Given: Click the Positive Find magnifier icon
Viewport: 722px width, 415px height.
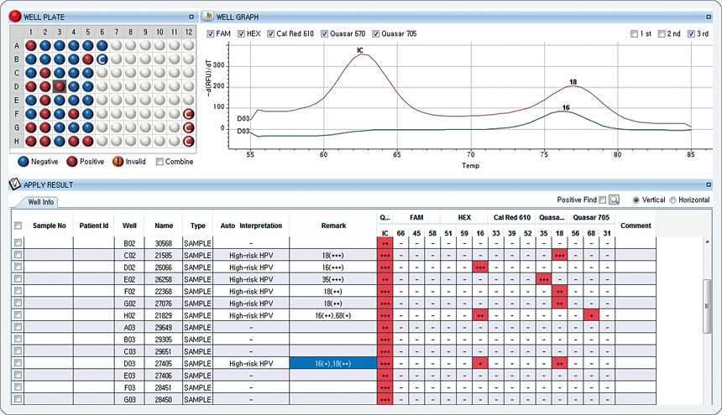Looking at the screenshot, I should (x=615, y=200).
